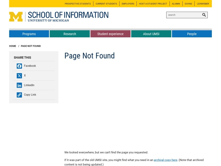The image size is (221, 166).
Task: Click the Copy Link chain icon
Action: tap(19, 95)
